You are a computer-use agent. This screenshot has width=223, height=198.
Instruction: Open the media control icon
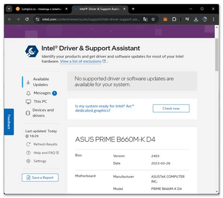[x=187, y=19]
